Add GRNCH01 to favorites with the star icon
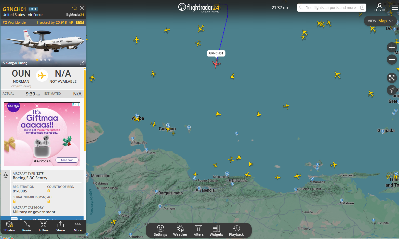This screenshot has width=399, height=239. 74,8
